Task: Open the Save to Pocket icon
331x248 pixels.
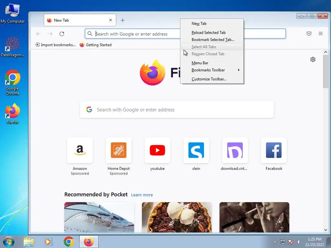Action: pos(309,34)
